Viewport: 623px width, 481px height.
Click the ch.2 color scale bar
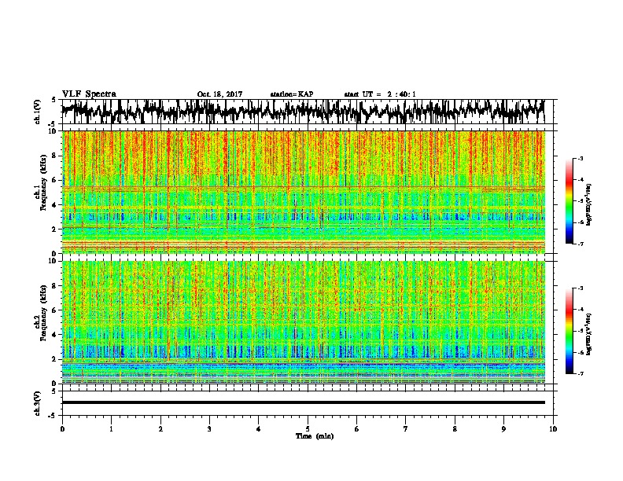coord(569,331)
